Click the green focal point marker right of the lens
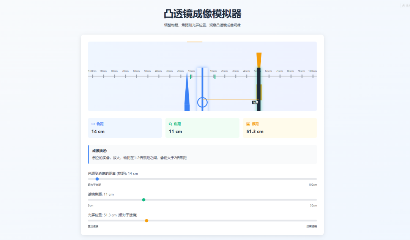 click(x=214, y=76)
